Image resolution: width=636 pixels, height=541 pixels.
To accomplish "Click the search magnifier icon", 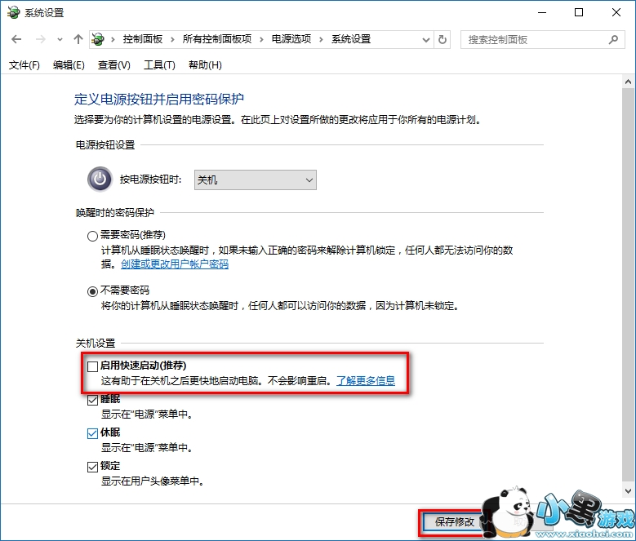I will point(613,40).
